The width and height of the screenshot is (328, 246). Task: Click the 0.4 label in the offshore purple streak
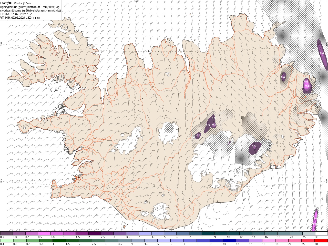tap(322, 53)
